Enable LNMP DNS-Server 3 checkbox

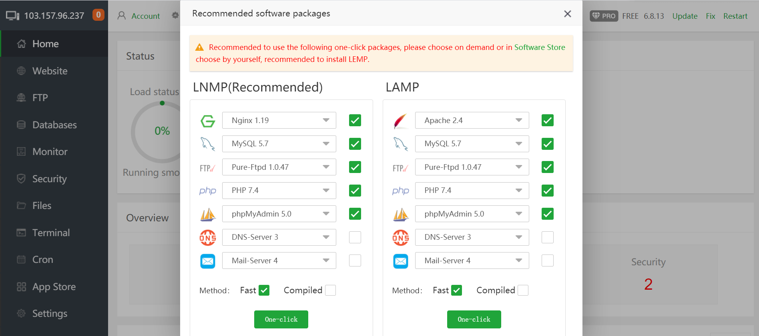pyautogui.click(x=355, y=237)
